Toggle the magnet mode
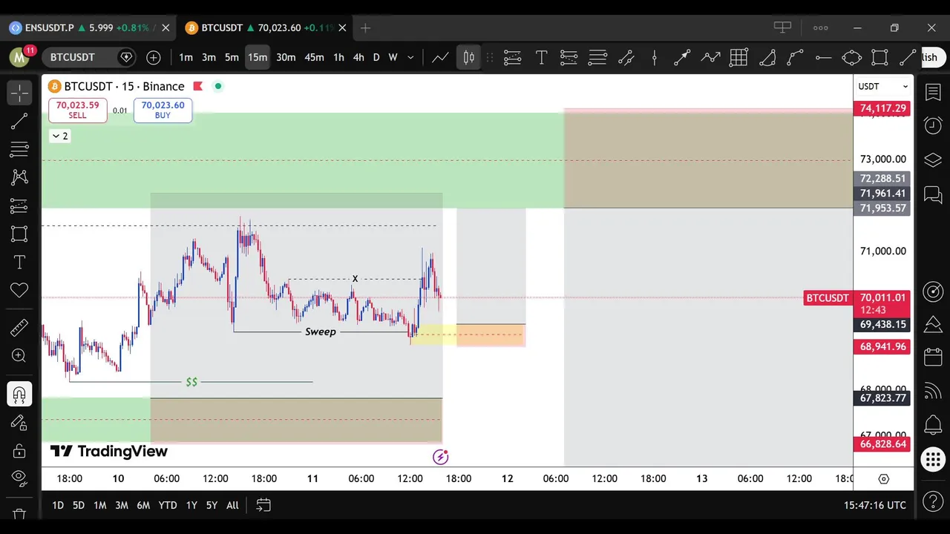 pyautogui.click(x=19, y=394)
